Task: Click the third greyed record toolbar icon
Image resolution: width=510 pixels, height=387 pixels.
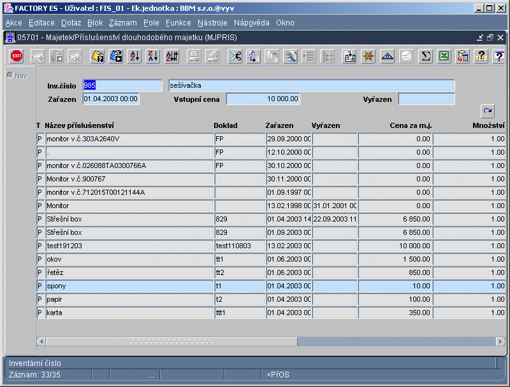Action: tap(75, 56)
